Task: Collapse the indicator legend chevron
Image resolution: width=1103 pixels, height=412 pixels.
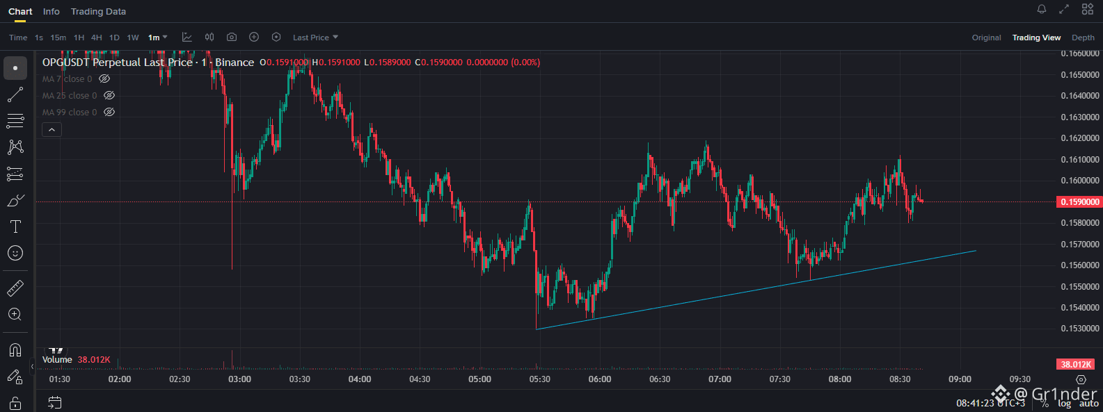Action: click(x=52, y=129)
